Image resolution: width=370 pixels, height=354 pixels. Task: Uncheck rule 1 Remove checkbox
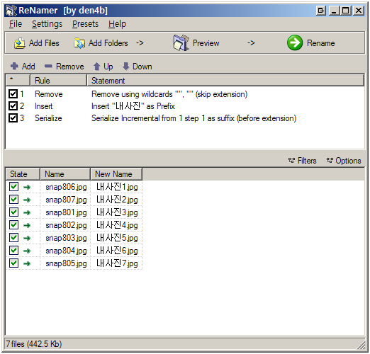(x=13, y=94)
